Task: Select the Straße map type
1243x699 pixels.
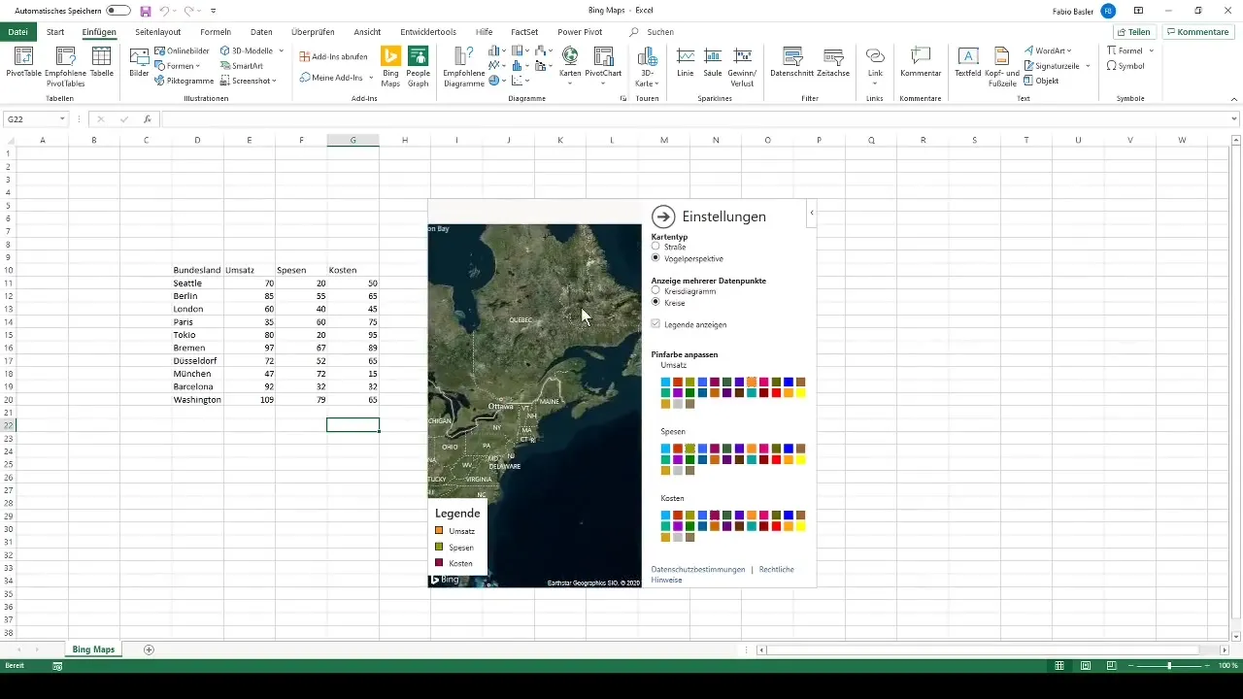Action: pos(655,247)
